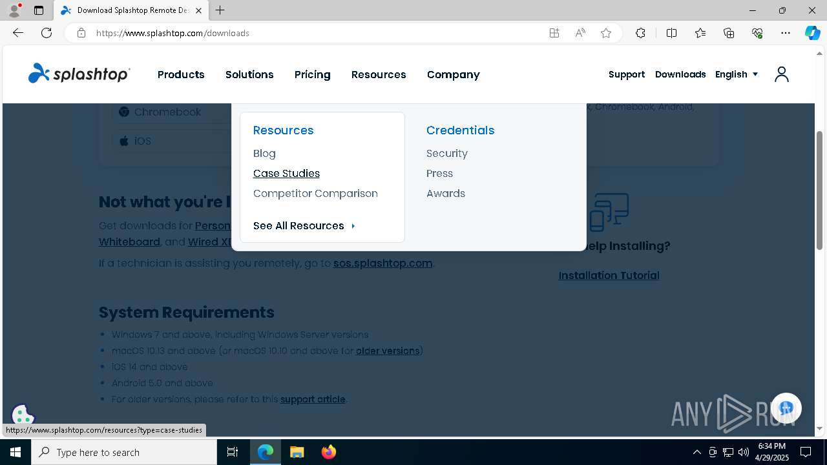Open File Explorer taskbar icon

[297, 452]
